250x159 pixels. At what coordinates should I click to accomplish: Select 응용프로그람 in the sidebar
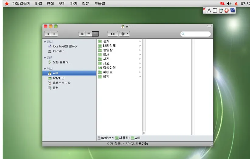pyautogui.click(x=61, y=83)
